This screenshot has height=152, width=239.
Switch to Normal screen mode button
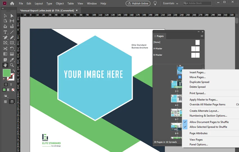[x=5, y=102]
